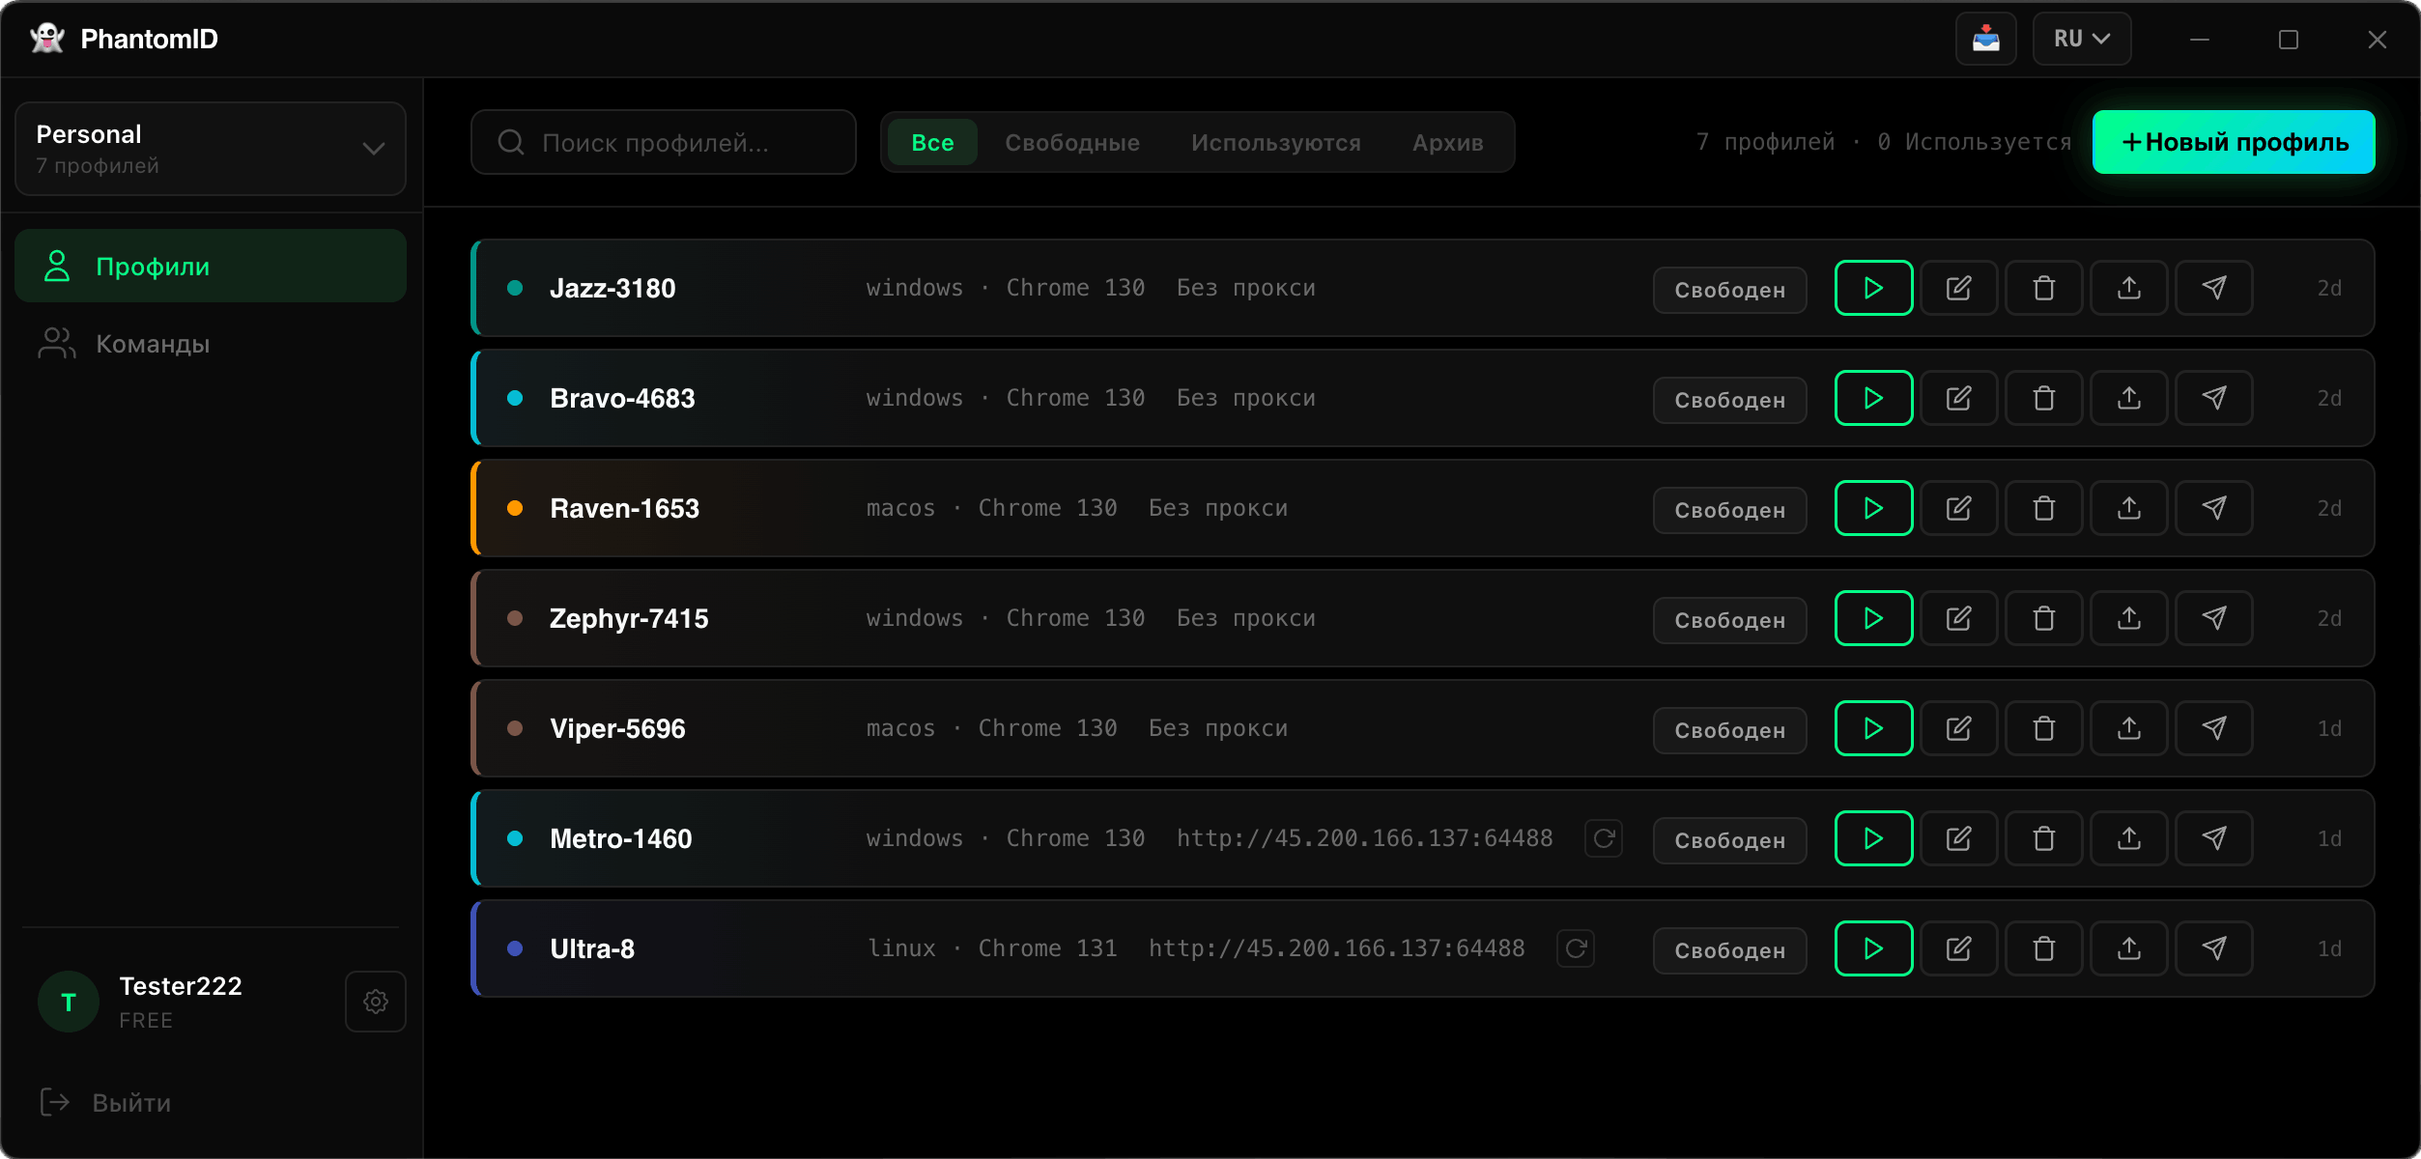
Task: Open the import inbox icon in title bar
Action: click(x=1985, y=39)
